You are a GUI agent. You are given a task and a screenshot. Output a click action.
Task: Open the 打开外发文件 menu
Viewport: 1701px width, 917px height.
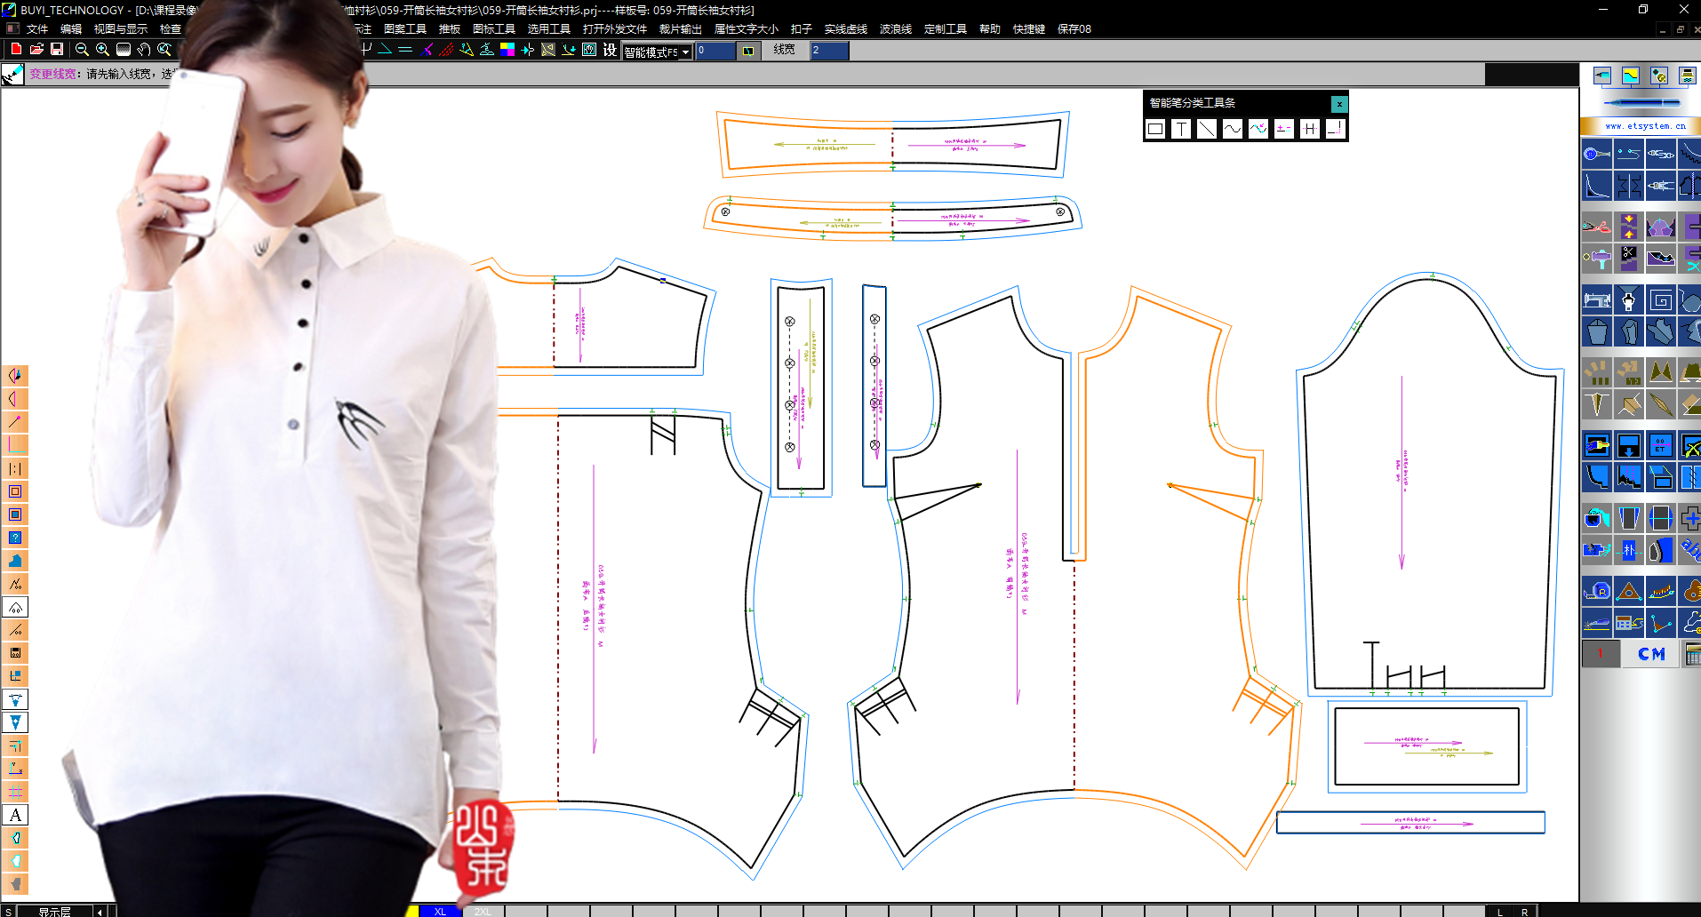pos(615,28)
